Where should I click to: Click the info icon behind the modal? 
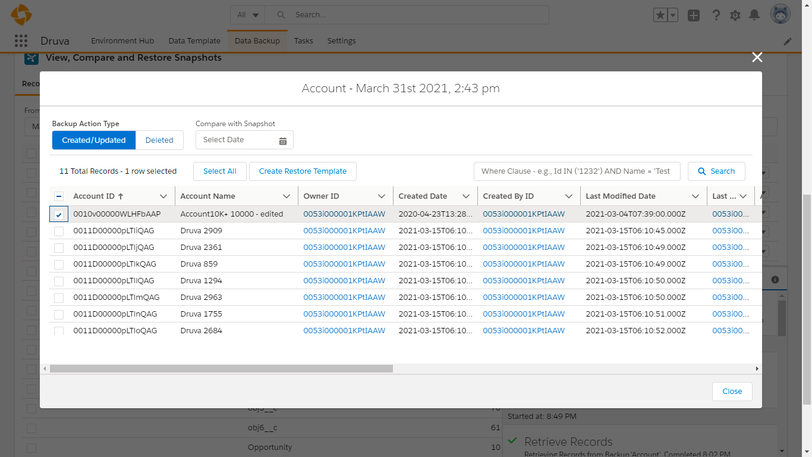click(775, 279)
